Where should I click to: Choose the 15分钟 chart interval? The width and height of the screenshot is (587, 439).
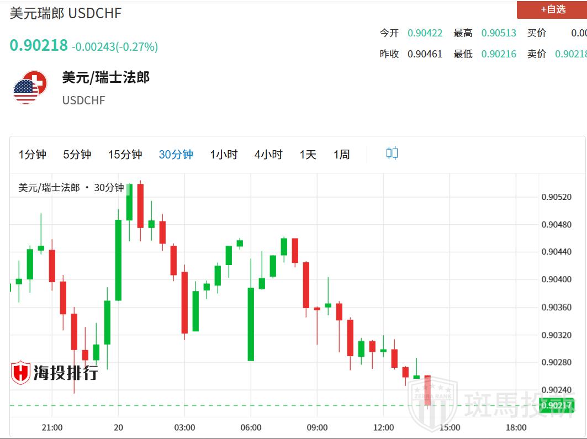(x=125, y=155)
